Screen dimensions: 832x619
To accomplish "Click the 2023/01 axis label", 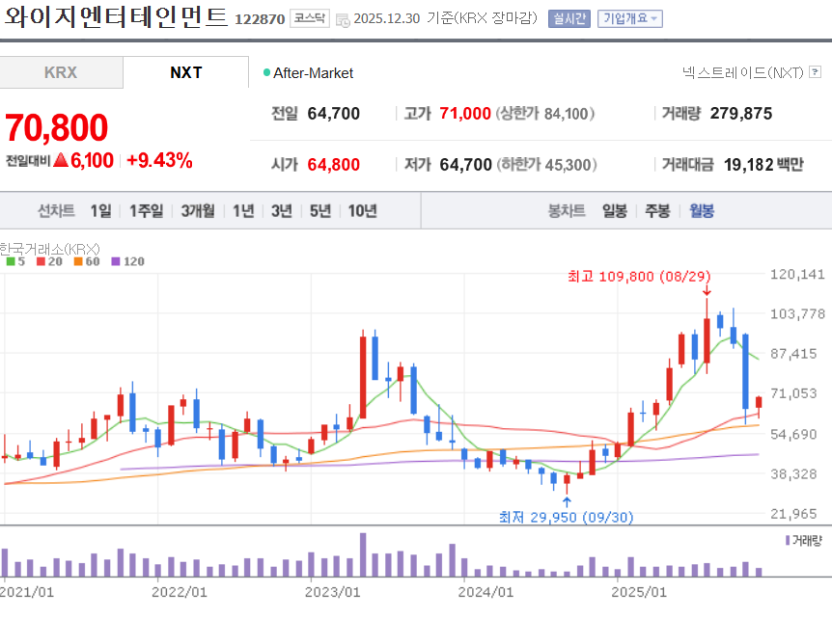I will [332, 592].
